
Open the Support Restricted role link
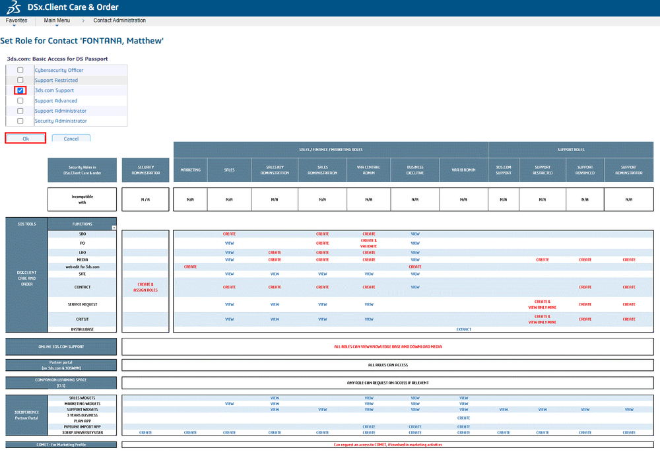(x=56, y=81)
